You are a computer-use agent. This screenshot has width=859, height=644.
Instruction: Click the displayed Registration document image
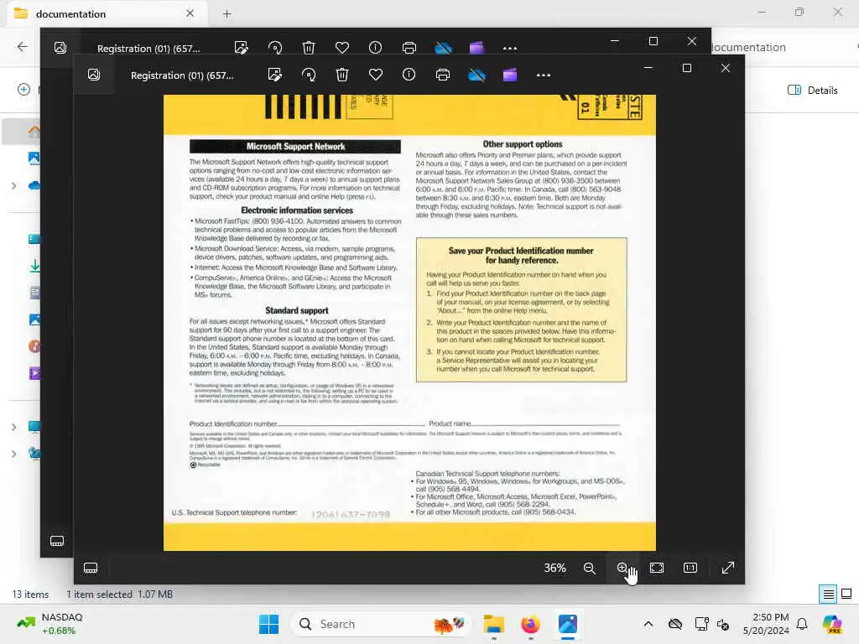(x=409, y=323)
